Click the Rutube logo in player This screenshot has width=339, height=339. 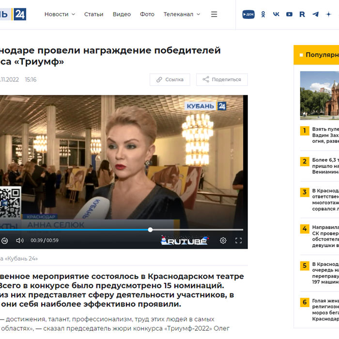click(185, 240)
